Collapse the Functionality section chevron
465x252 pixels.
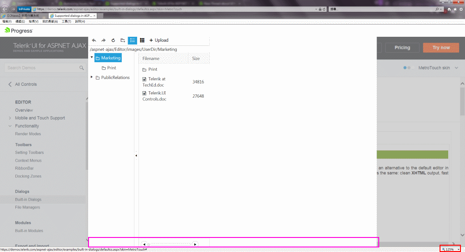tap(10, 126)
